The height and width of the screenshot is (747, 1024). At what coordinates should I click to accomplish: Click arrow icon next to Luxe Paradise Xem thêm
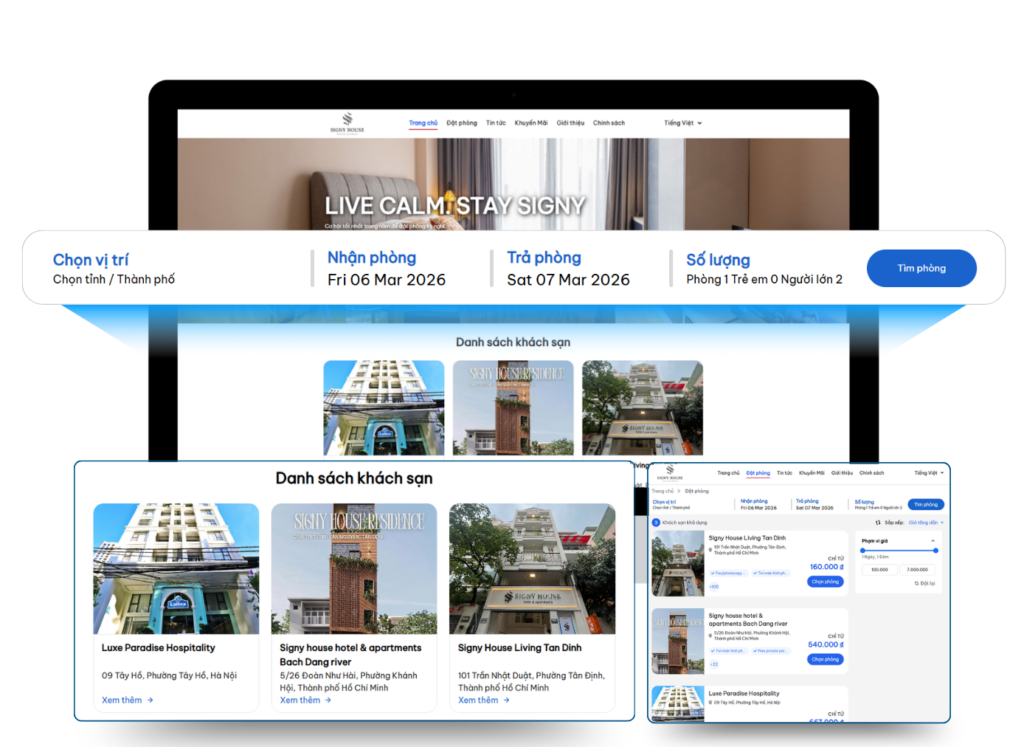click(x=150, y=700)
